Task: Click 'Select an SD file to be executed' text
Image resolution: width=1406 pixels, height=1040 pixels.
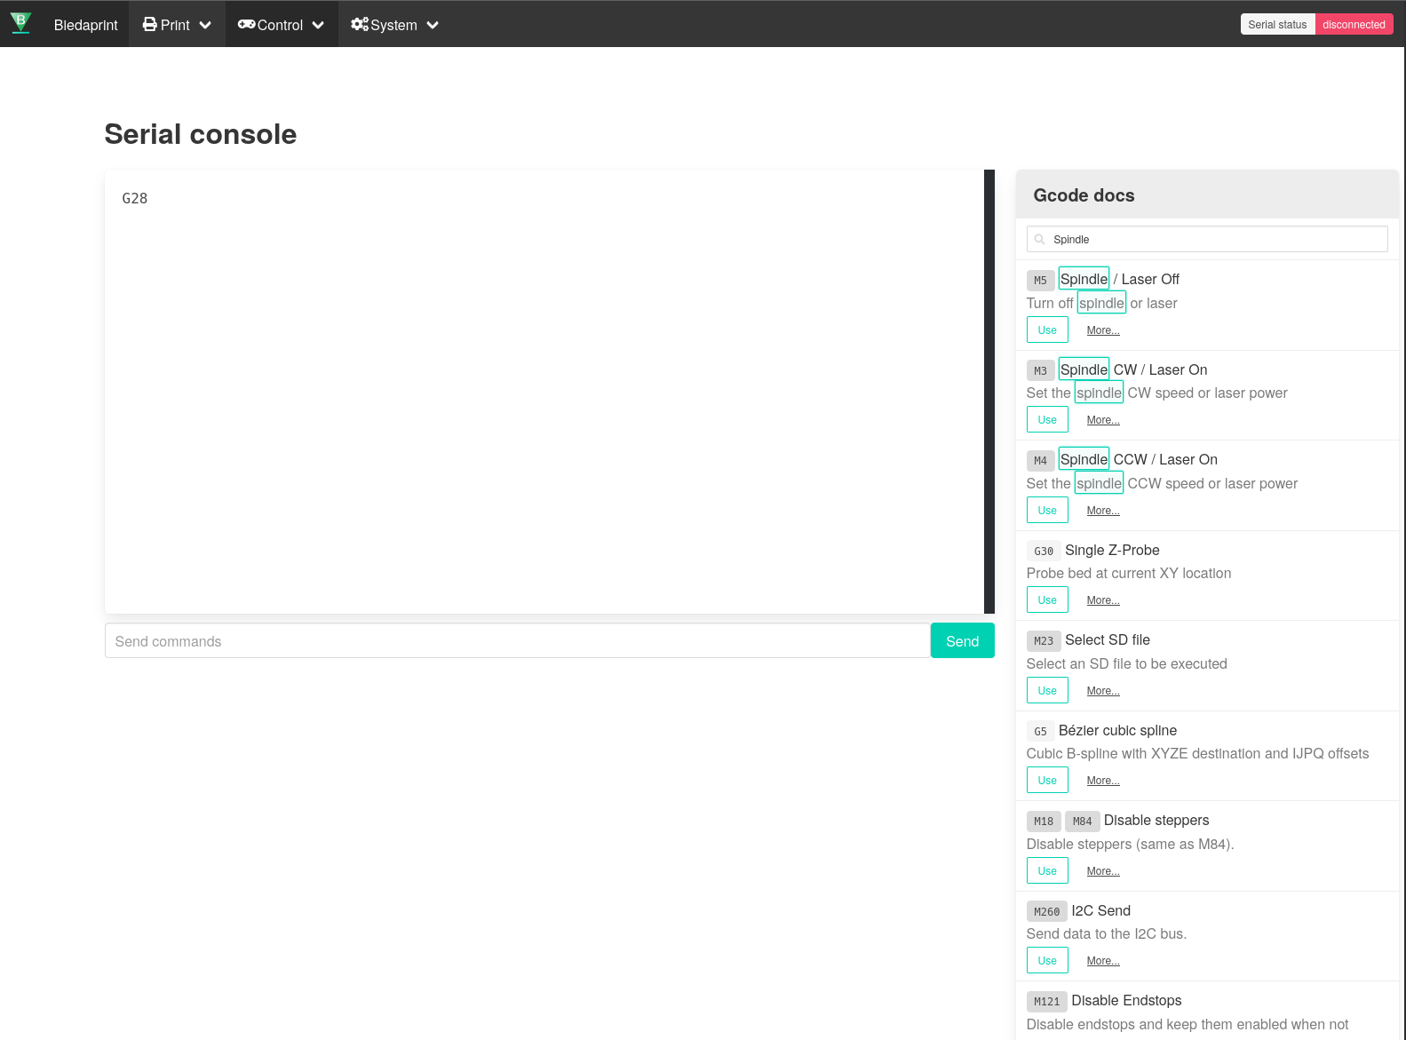Action: tap(1126, 663)
